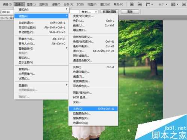Image resolution: width=187 pixels, height=140 pixels.
Task: Open 照片滤镜(F) adjustment
Action: point(93,56)
